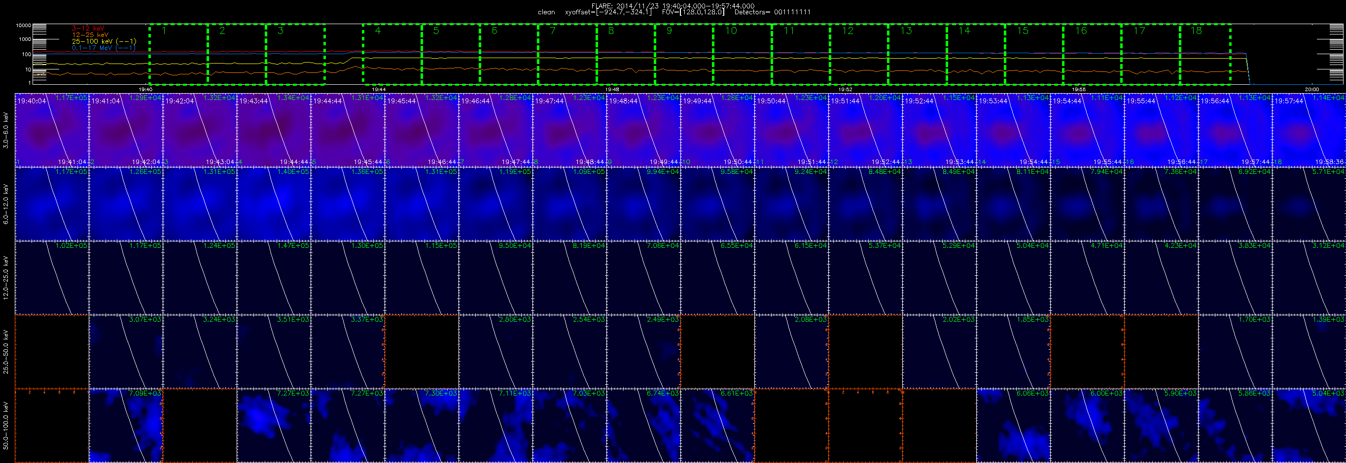Open 3-6 keV image starting 19:49:44
This screenshot has height=463, width=1346.
pyautogui.click(x=717, y=130)
